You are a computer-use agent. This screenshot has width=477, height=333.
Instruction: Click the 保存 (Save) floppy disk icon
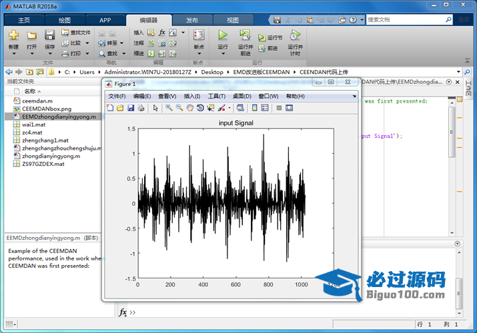pos(49,35)
